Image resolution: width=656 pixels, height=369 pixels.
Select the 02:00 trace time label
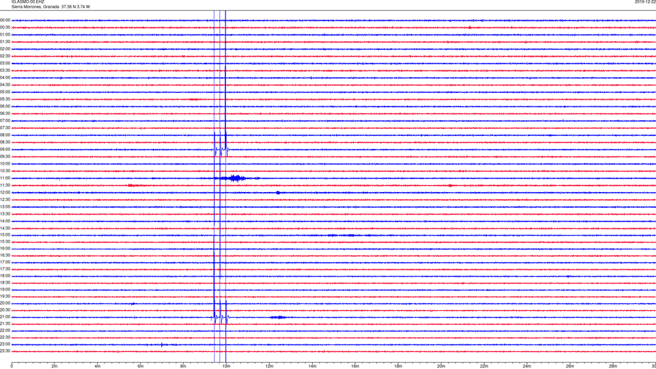5,49
